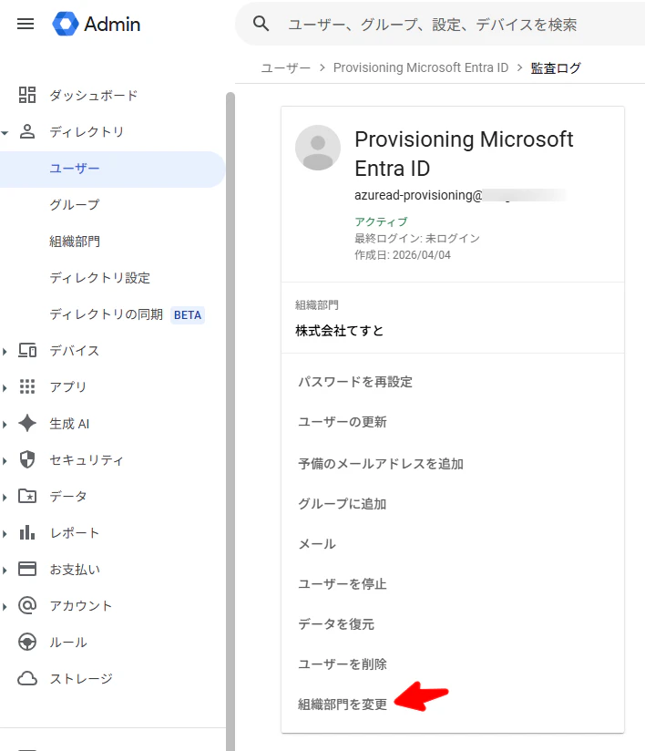Click the ダッシュボード dashboard icon
This screenshot has width=645, height=751.
(27, 95)
